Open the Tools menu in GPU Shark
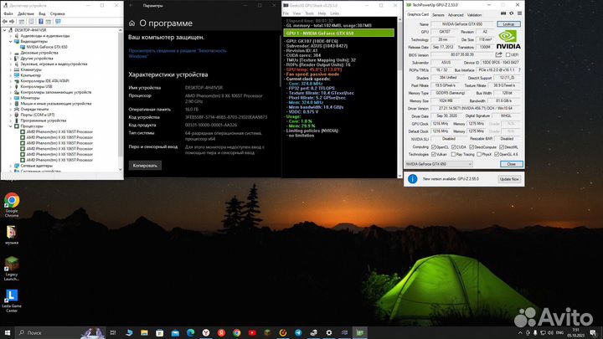The height and width of the screenshot is (339, 603). tap(310, 13)
